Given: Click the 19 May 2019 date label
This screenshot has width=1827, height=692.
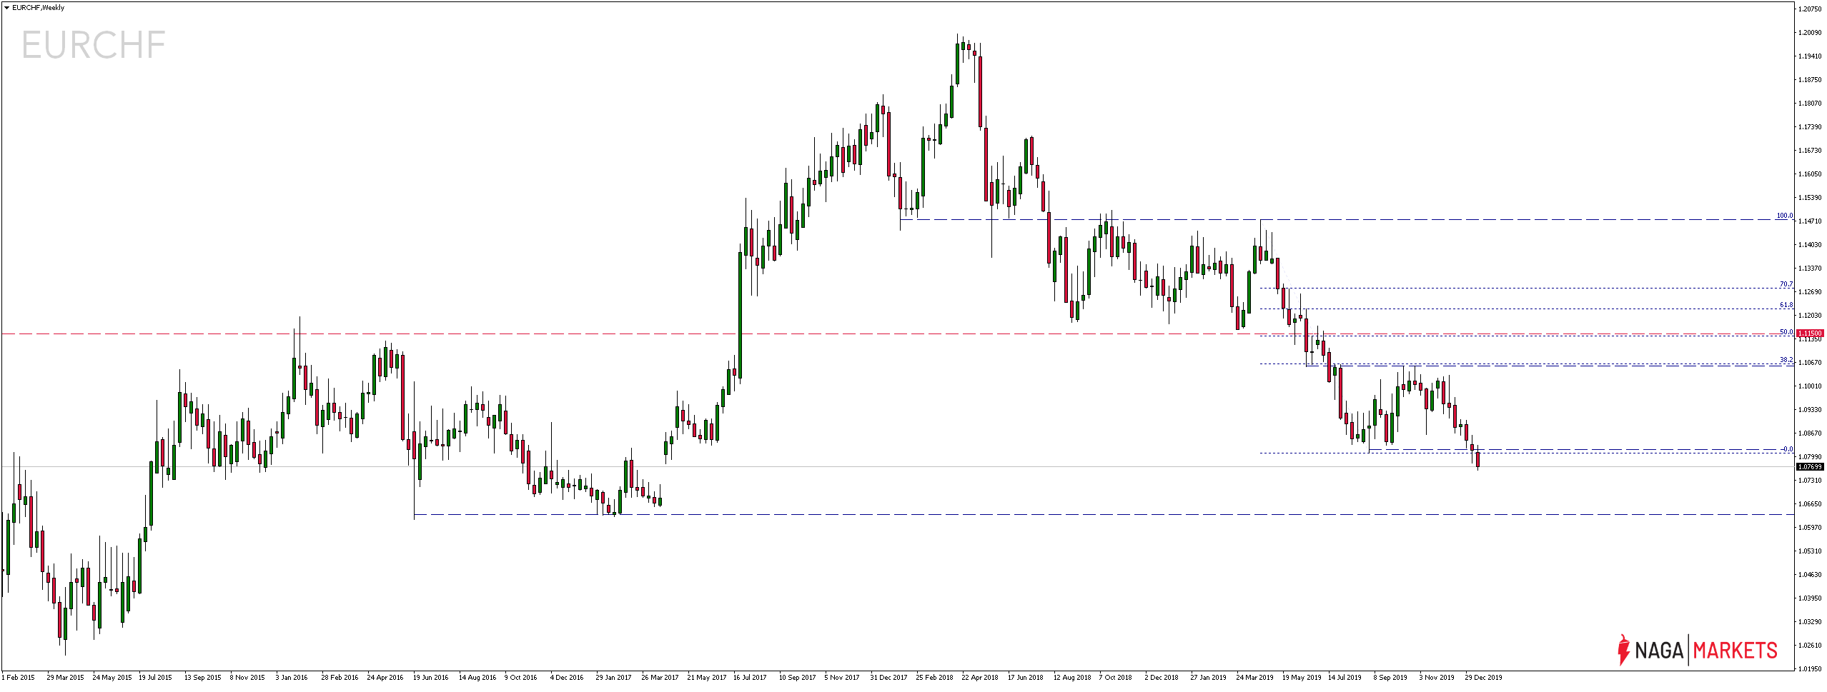Looking at the screenshot, I should pyautogui.click(x=1302, y=678).
